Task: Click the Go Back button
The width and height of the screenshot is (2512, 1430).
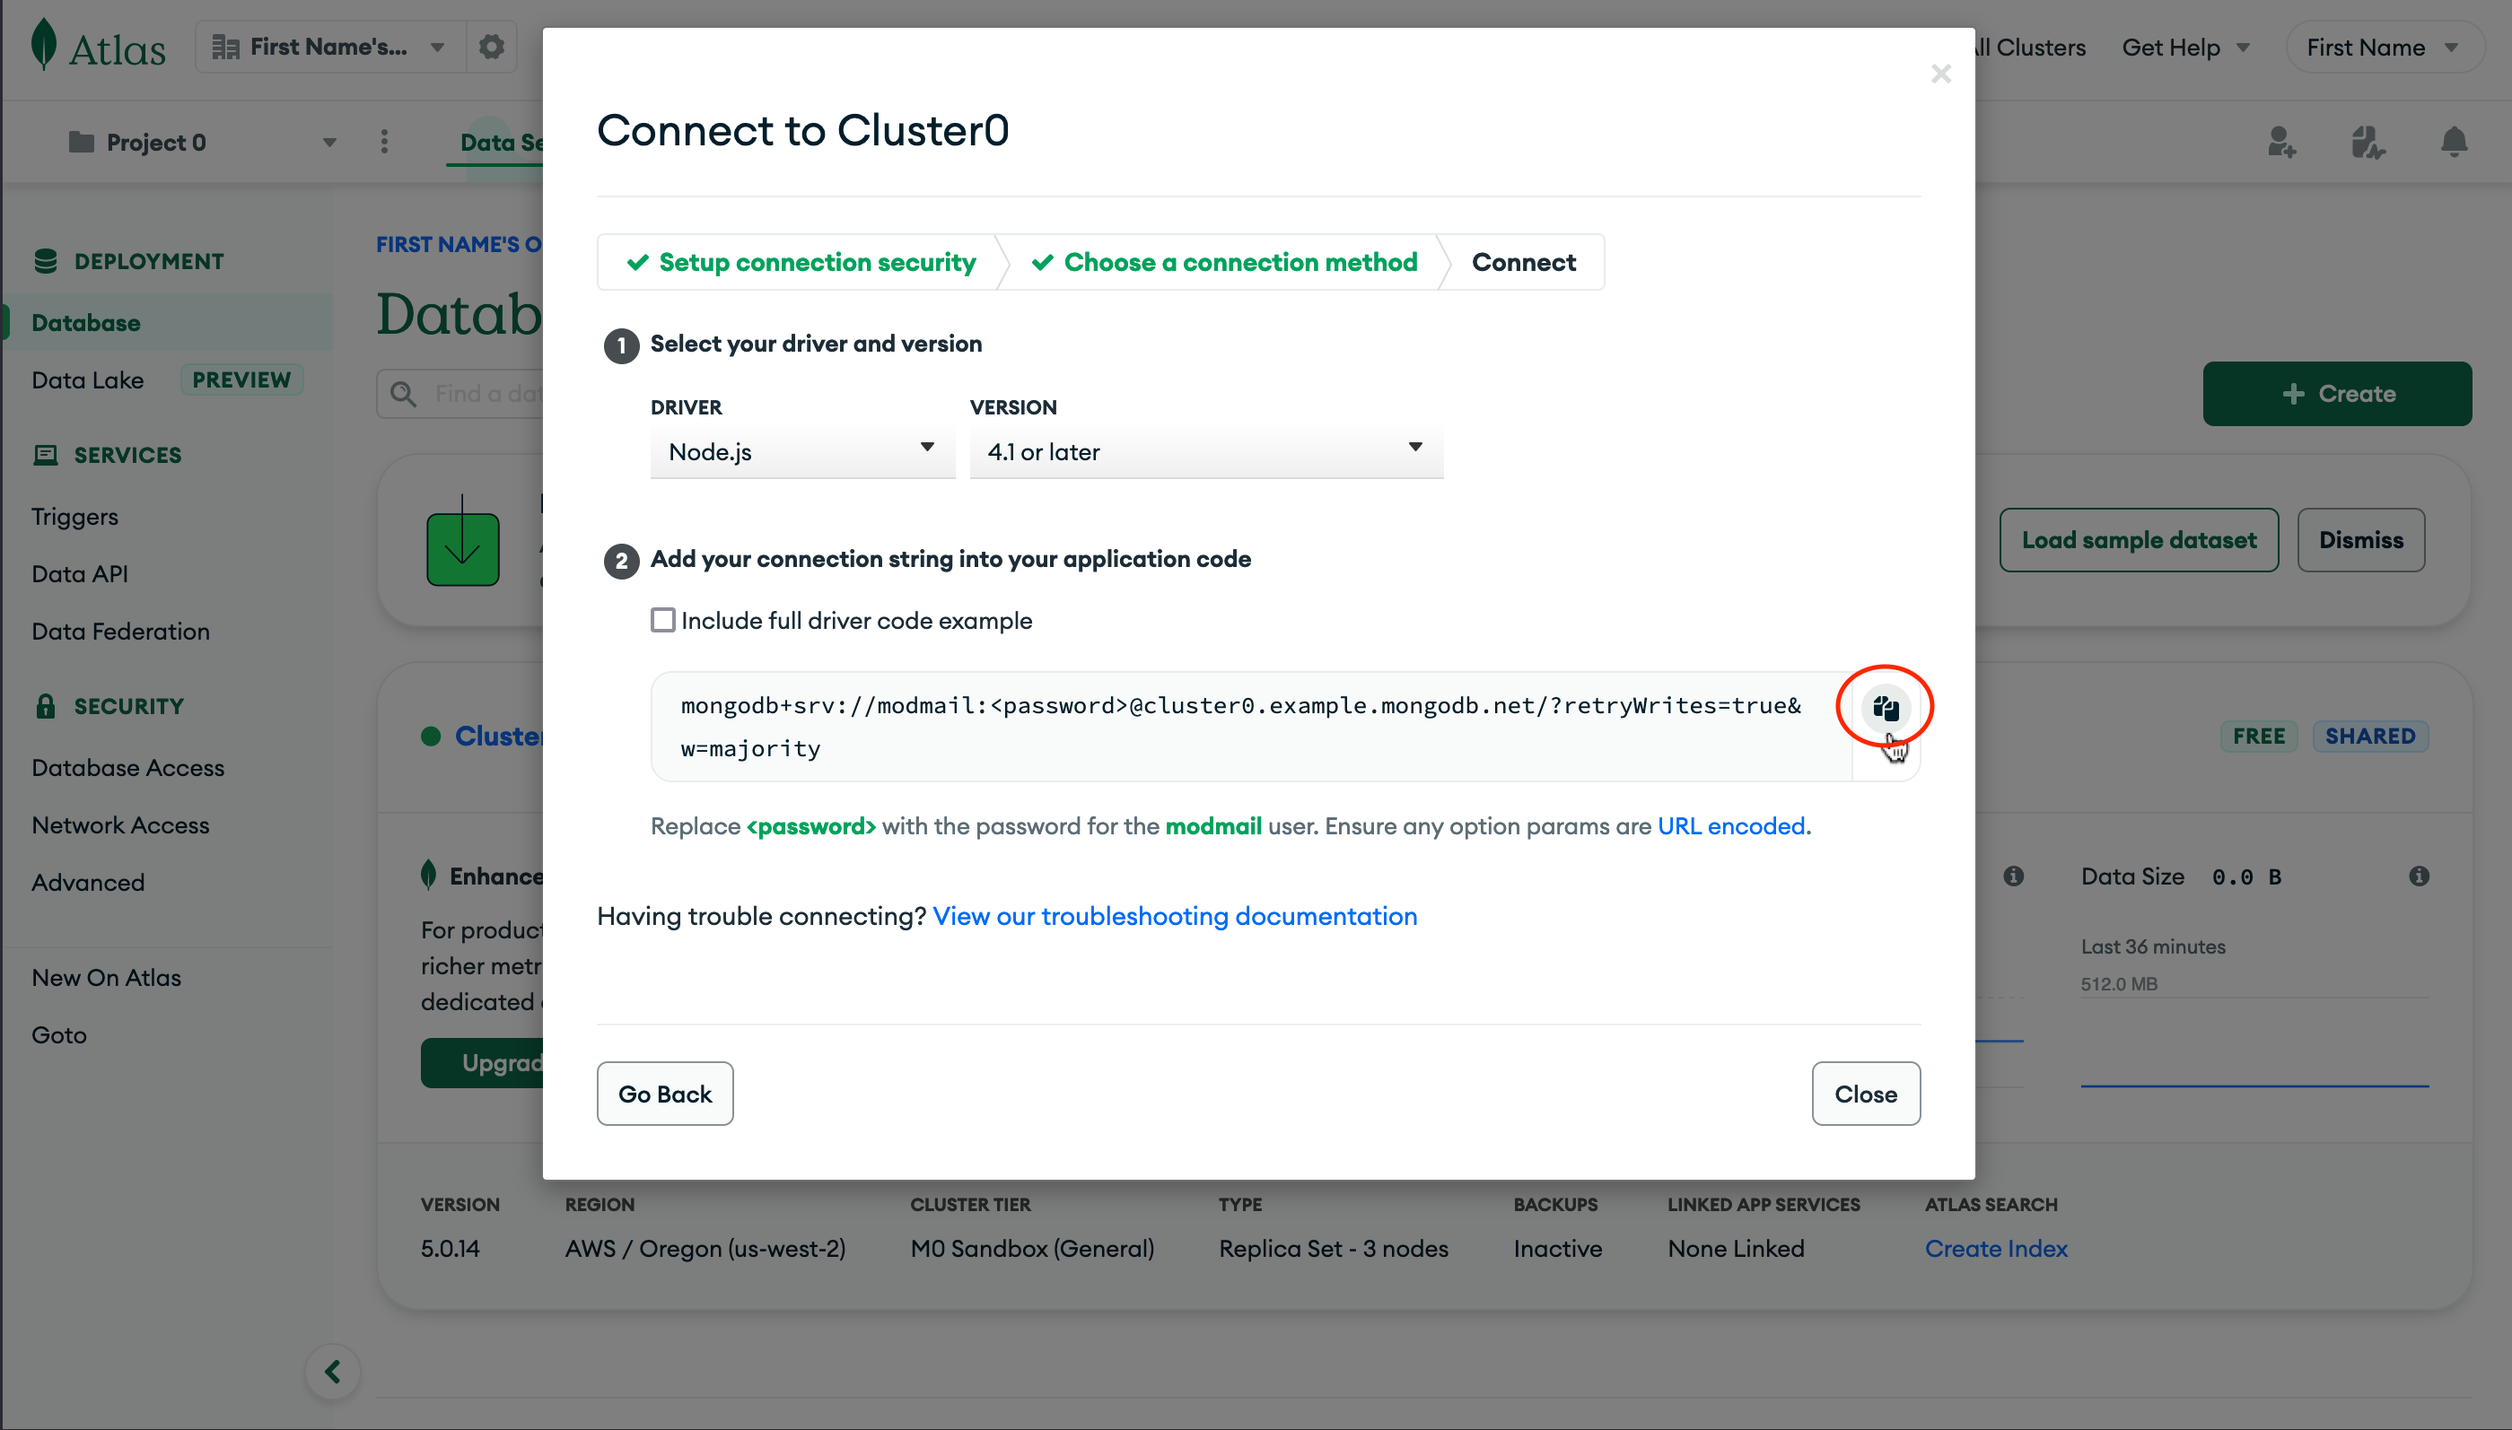Action: (664, 1093)
